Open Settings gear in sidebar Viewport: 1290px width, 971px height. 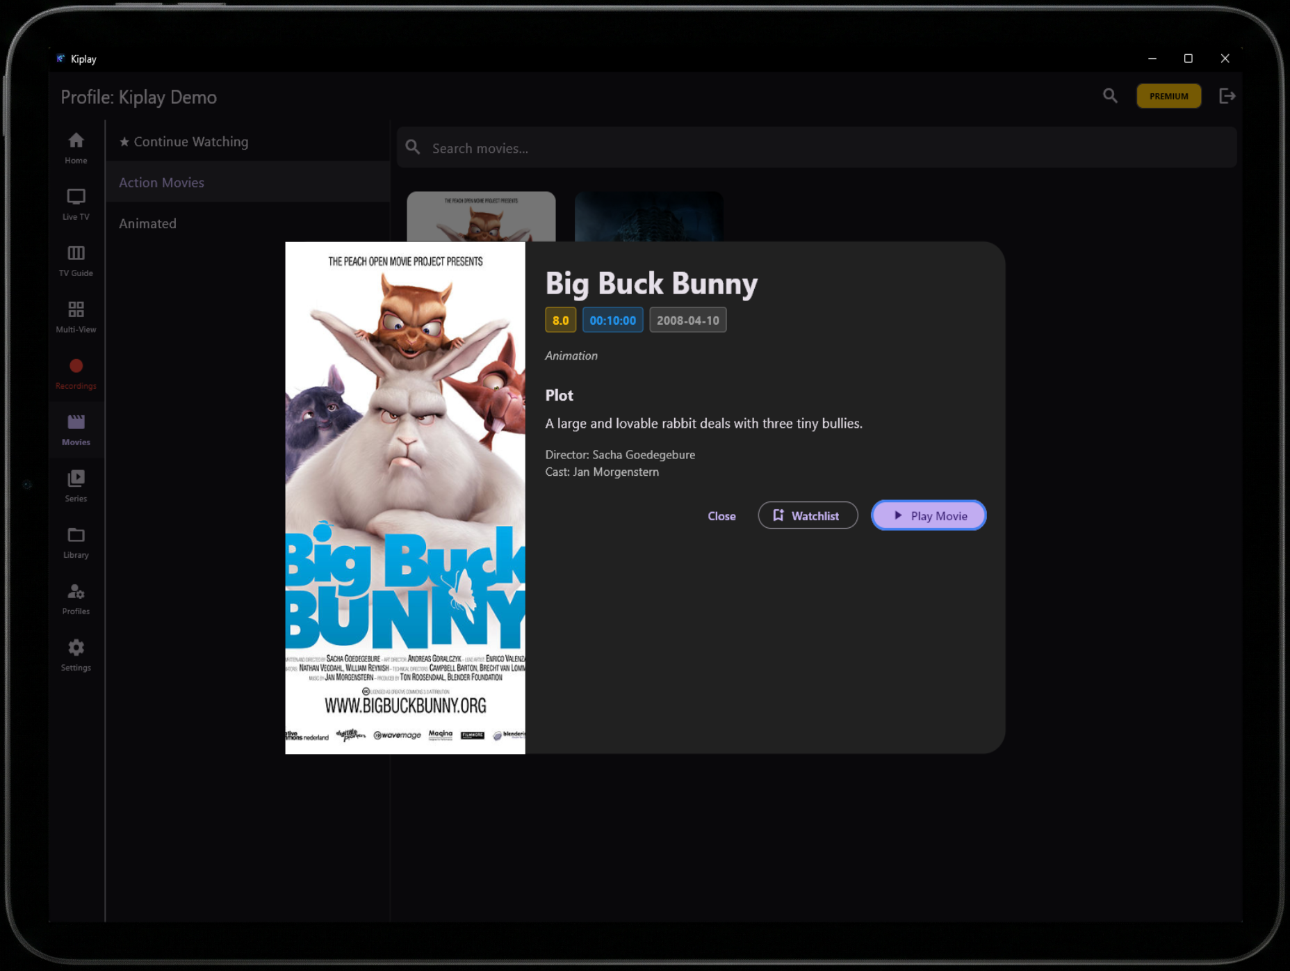pyautogui.click(x=76, y=655)
